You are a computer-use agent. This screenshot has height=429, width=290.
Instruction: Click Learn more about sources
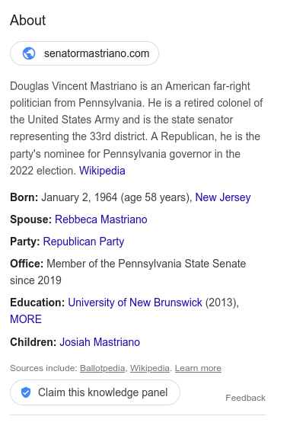[x=198, y=368]
